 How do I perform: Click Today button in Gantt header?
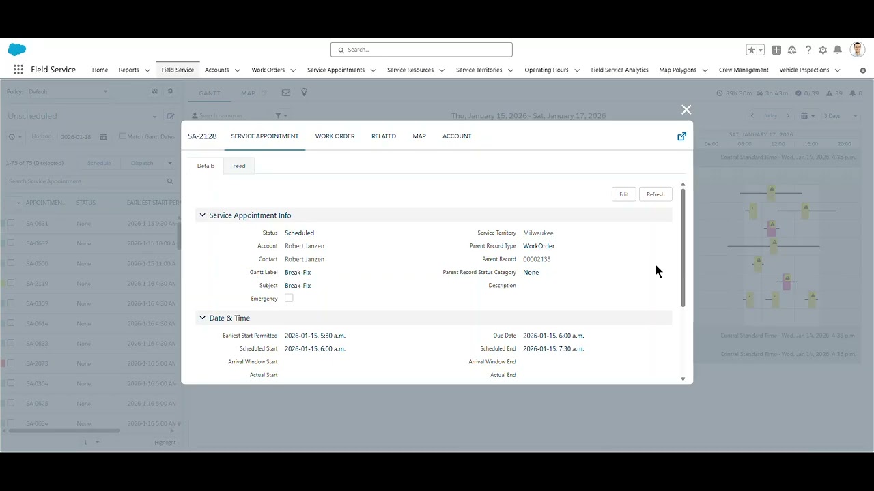click(770, 116)
